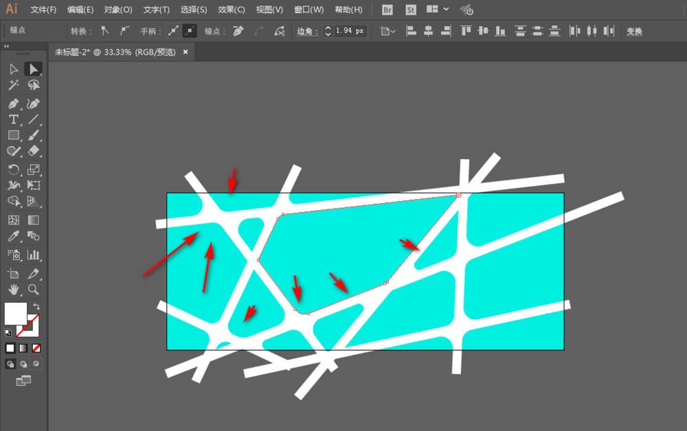Select the Gradient tool
The width and height of the screenshot is (687, 431).
33,220
